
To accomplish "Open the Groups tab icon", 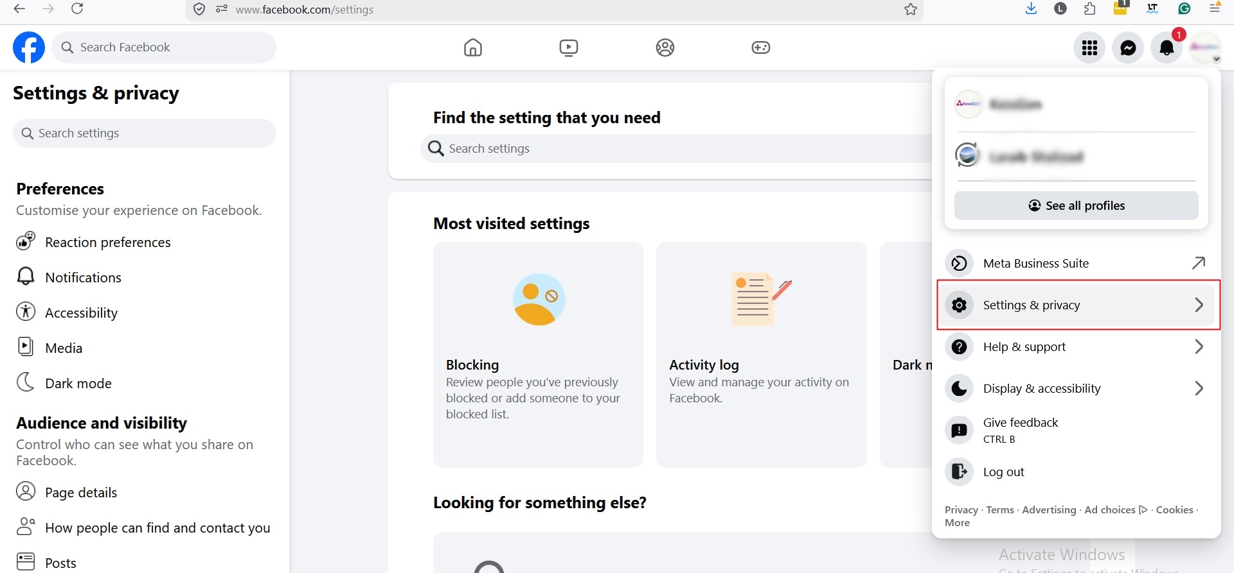I will tap(665, 47).
